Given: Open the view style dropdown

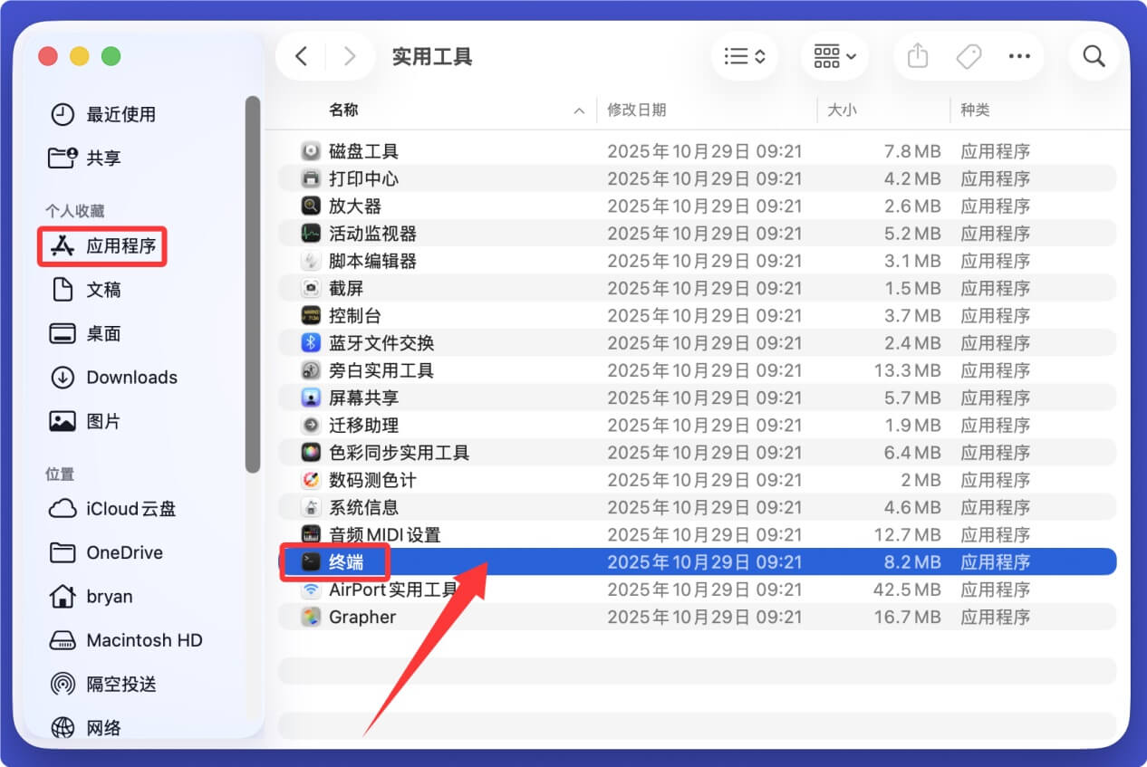Looking at the screenshot, I should (x=745, y=55).
